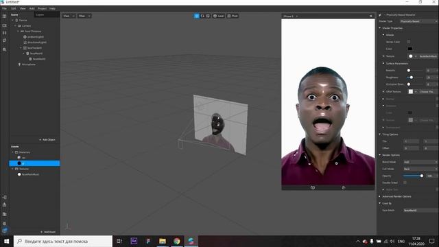This screenshot has height=247, width=439.
Task: Click the Roughness slider handle
Action: click(x=412, y=78)
